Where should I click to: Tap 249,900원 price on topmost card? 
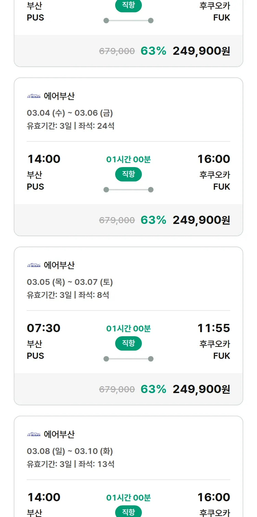click(x=201, y=51)
